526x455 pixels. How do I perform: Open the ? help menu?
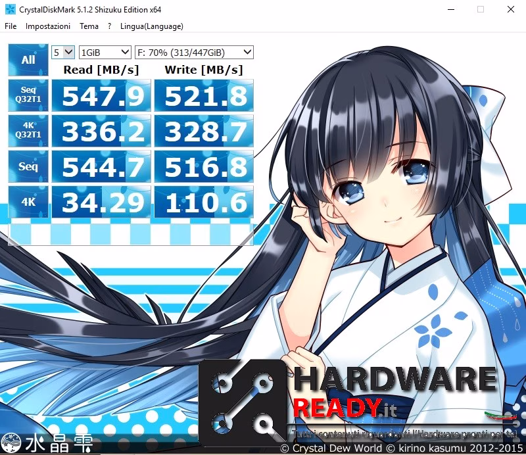click(x=109, y=26)
